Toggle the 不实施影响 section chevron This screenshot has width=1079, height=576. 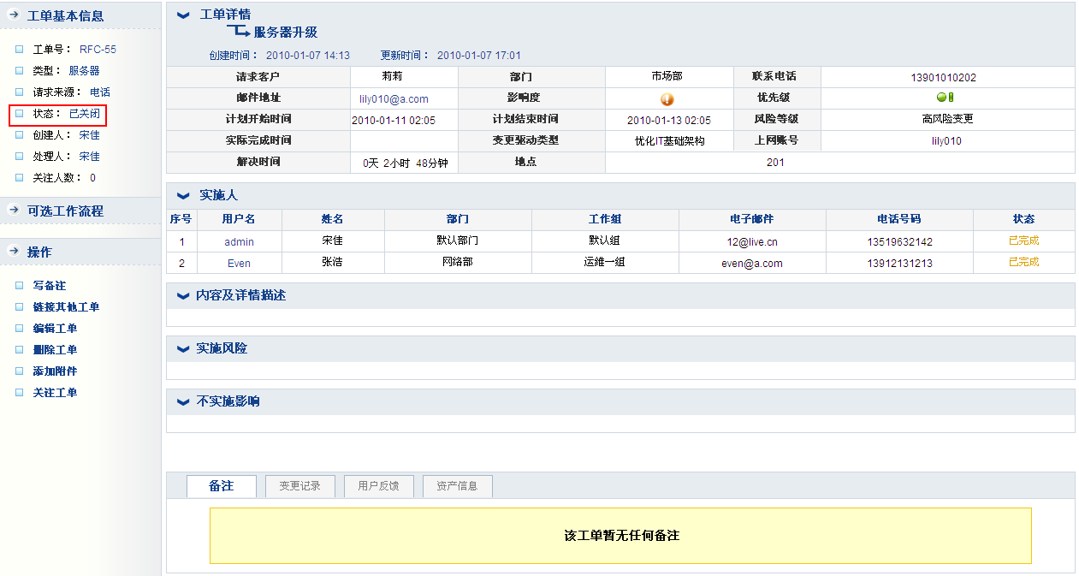coord(182,402)
